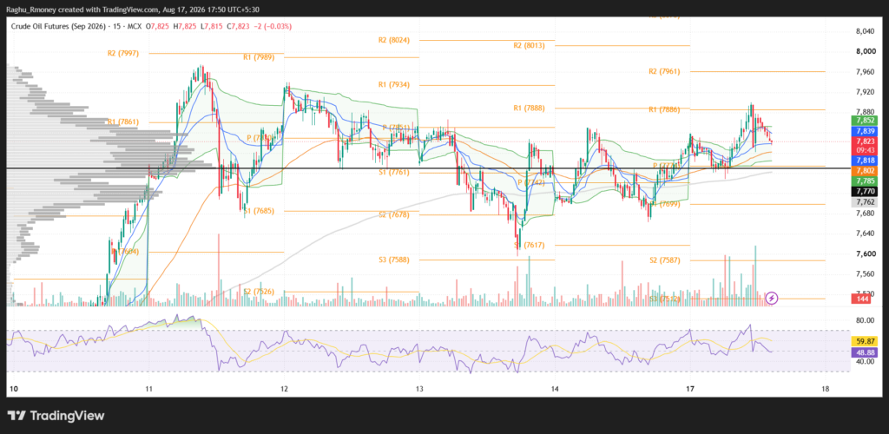Click date 18 on the time axis

coord(826,389)
